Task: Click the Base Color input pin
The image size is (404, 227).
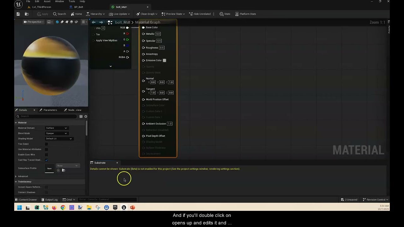Action: [143, 27]
